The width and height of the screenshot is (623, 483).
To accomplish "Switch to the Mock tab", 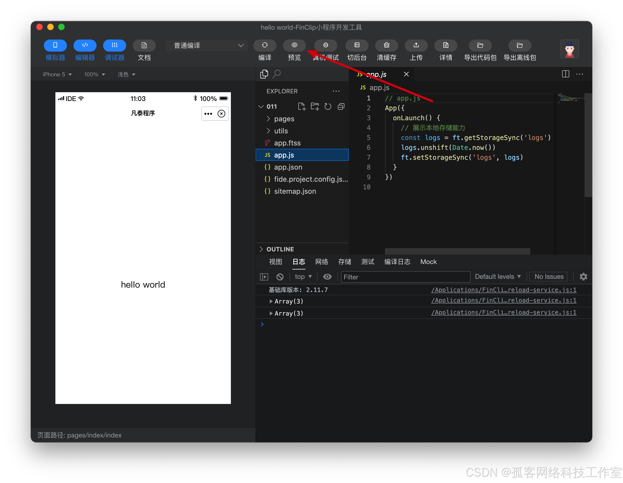I will pyautogui.click(x=428, y=262).
